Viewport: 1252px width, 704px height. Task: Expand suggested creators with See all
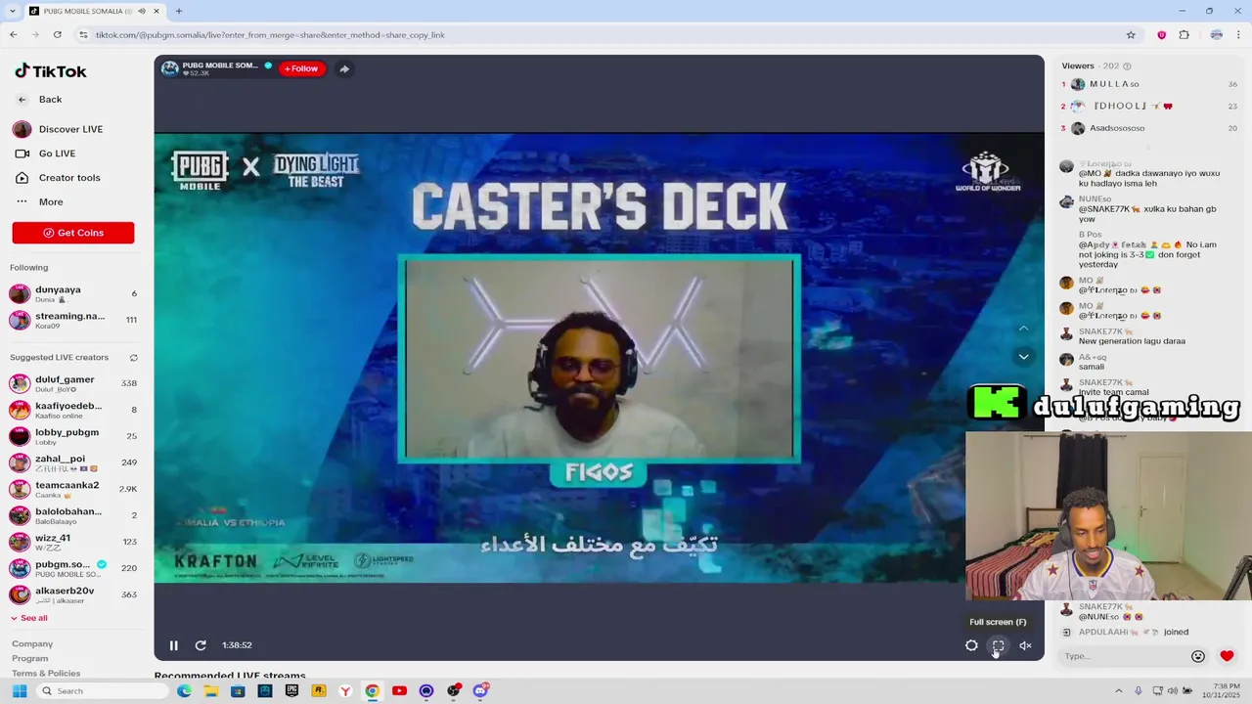point(28,618)
